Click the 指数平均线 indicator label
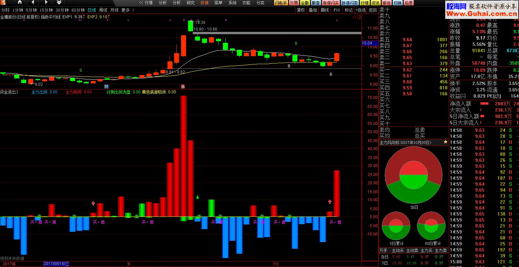519x267 pixels. [51, 17]
